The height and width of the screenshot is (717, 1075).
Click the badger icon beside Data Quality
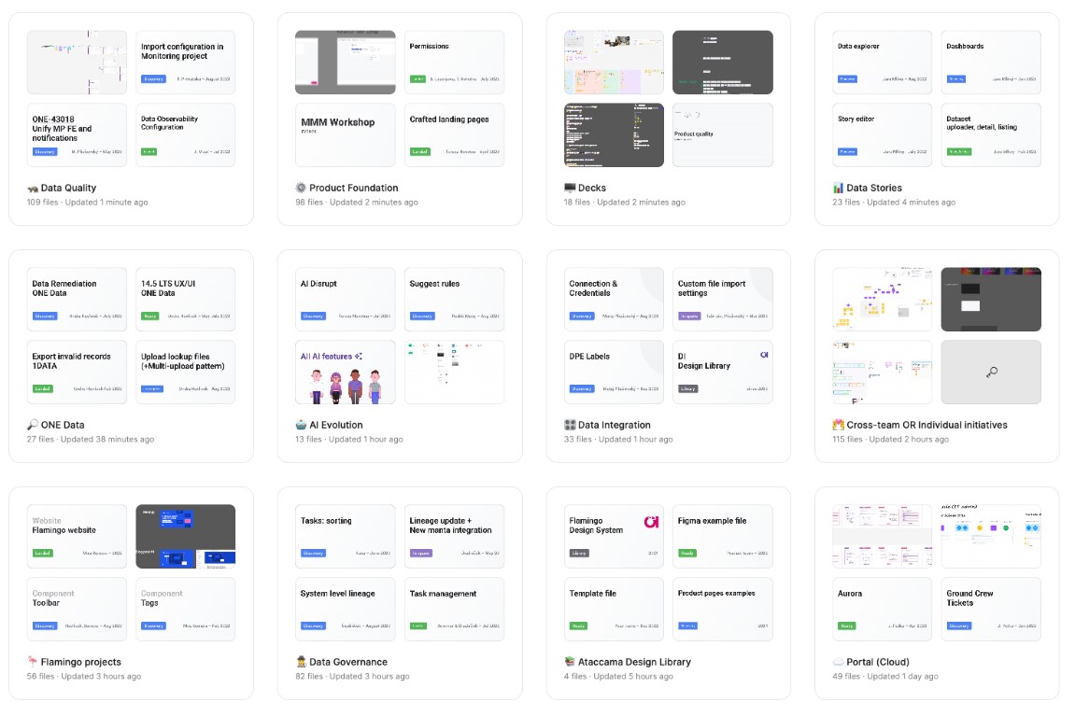(33, 189)
